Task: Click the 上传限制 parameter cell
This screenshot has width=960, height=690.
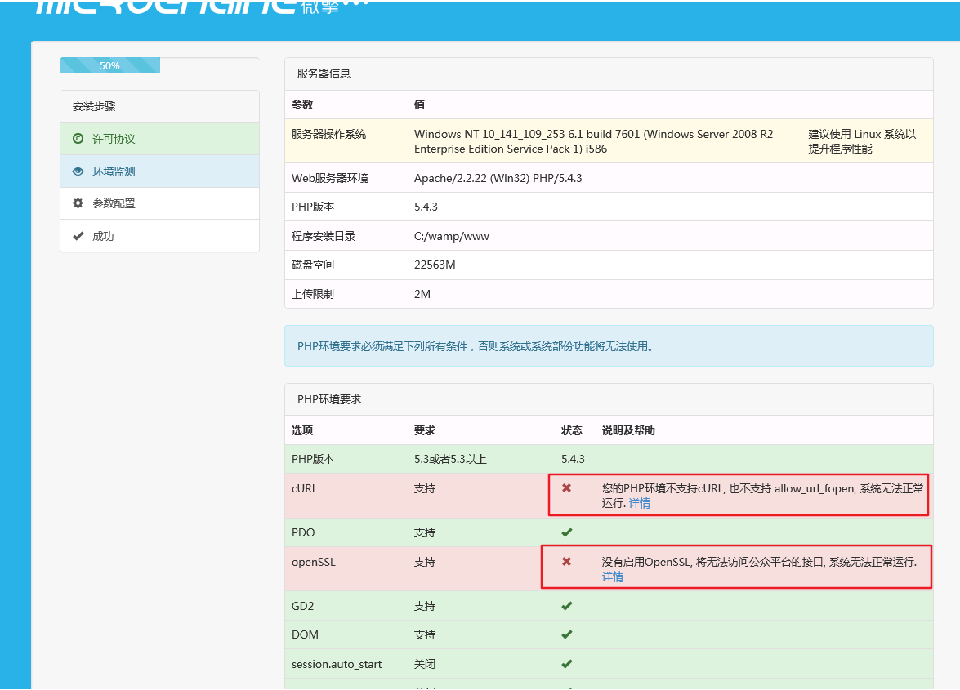Action: pos(313,294)
